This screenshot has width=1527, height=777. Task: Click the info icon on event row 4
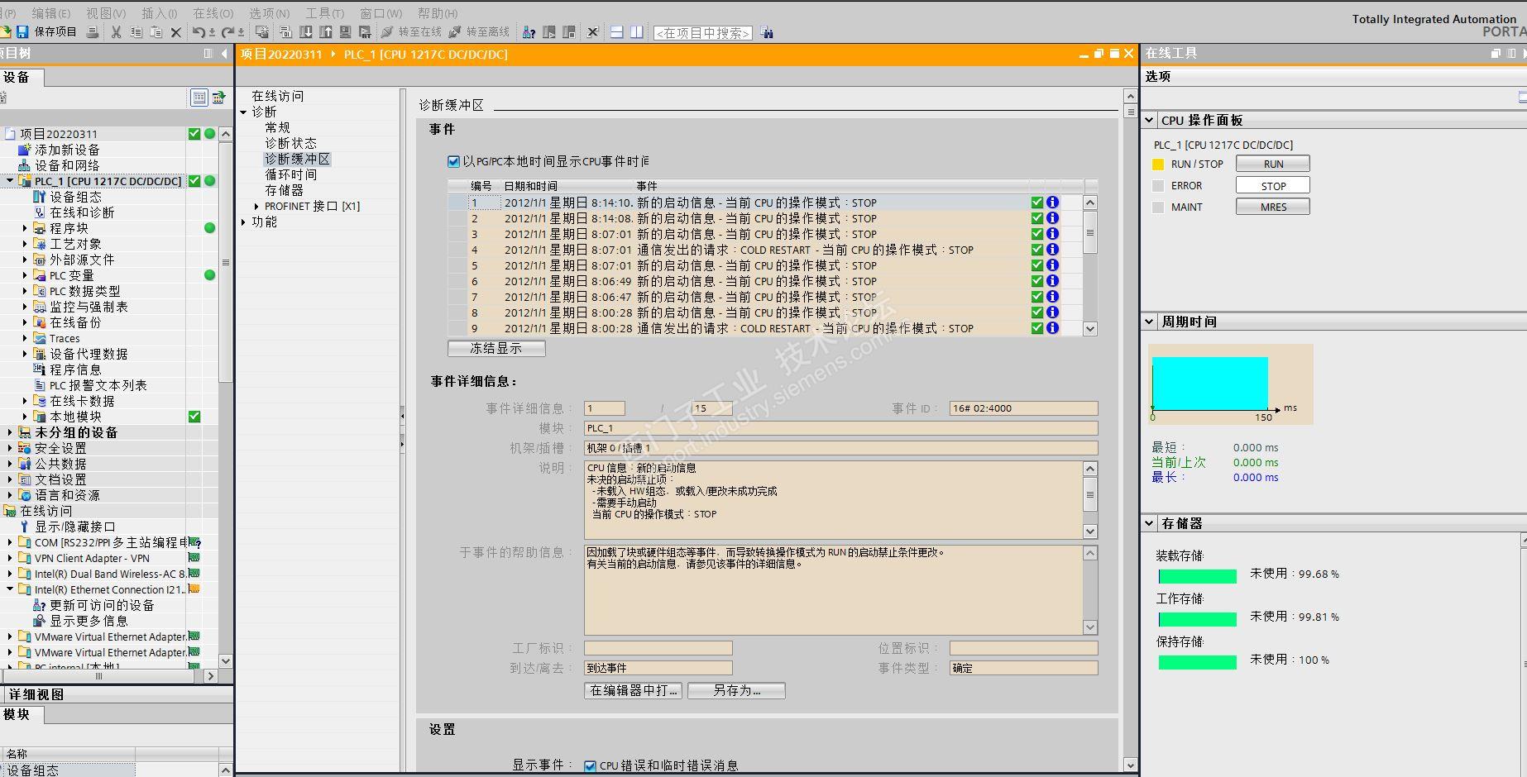click(x=1052, y=250)
